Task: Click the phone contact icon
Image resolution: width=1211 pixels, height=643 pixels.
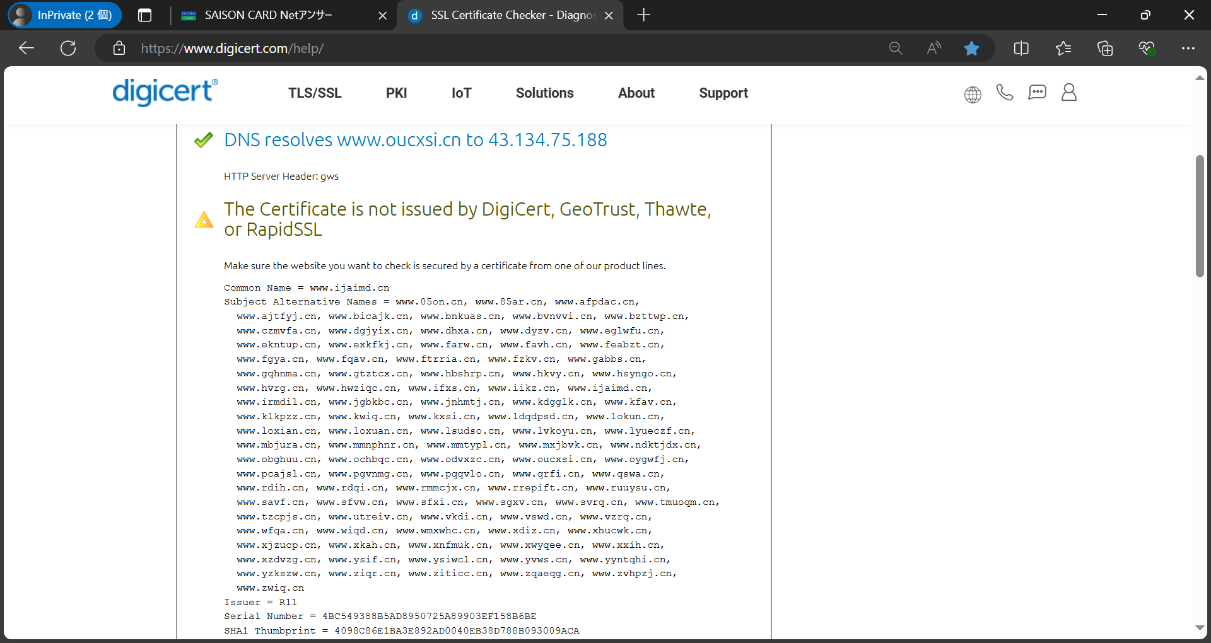Action: coord(1005,93)
